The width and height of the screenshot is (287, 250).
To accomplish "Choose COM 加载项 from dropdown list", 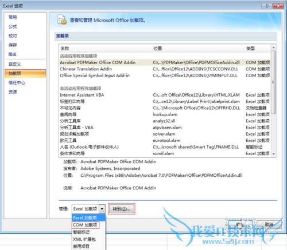I will tap(88, 225).
